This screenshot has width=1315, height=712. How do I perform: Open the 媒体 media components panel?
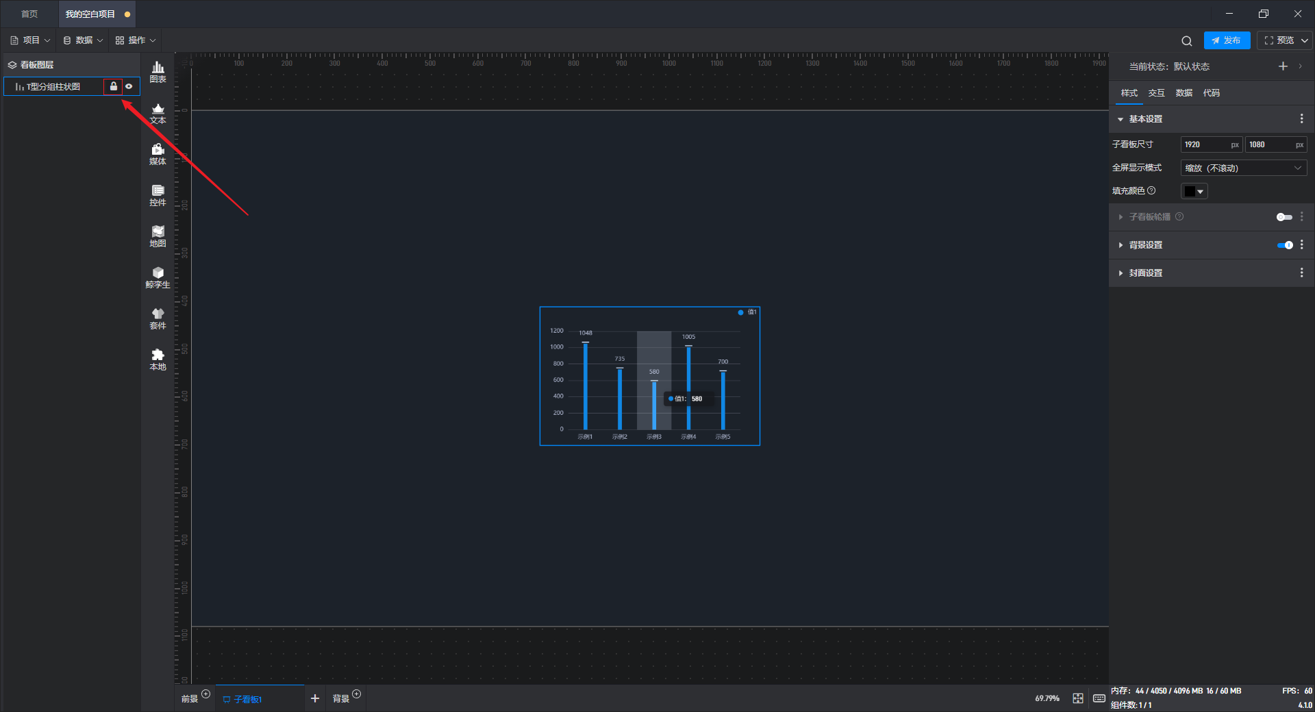pyautogui.click(x=158, y=154)
